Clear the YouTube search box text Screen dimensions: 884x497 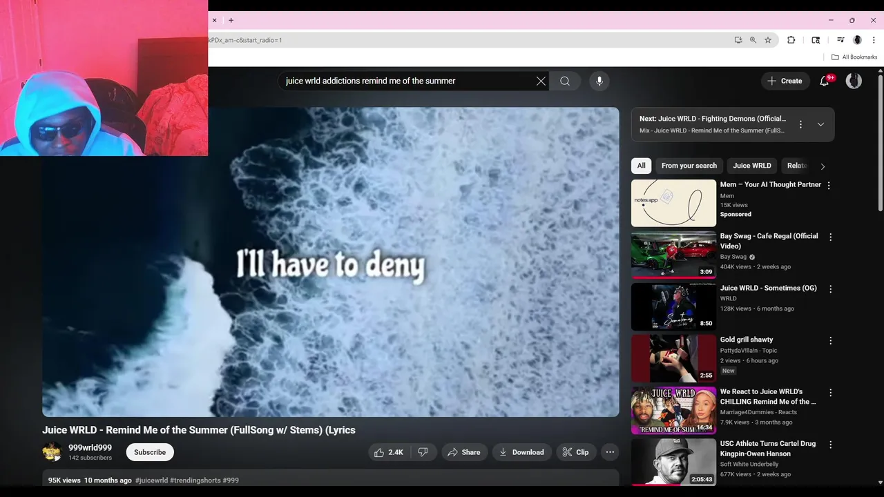[541, 81]
